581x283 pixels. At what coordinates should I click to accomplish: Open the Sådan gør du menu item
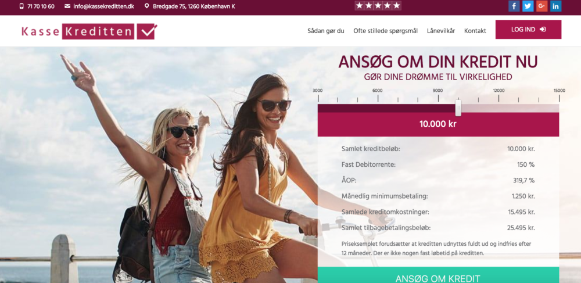coord(326,31)
